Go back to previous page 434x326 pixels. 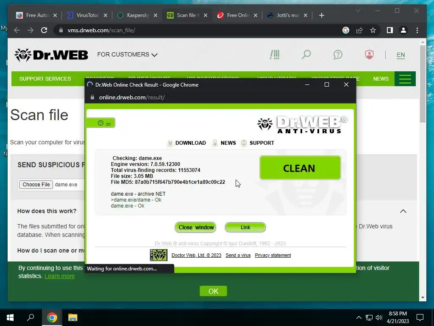coord(17,30)
